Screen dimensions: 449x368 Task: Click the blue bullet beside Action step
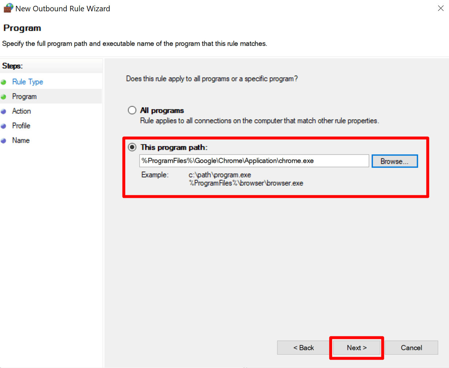(4, 112)
